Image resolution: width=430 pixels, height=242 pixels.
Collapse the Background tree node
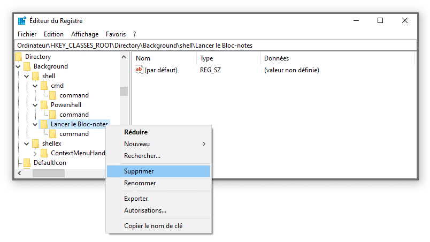pos(18,66)
